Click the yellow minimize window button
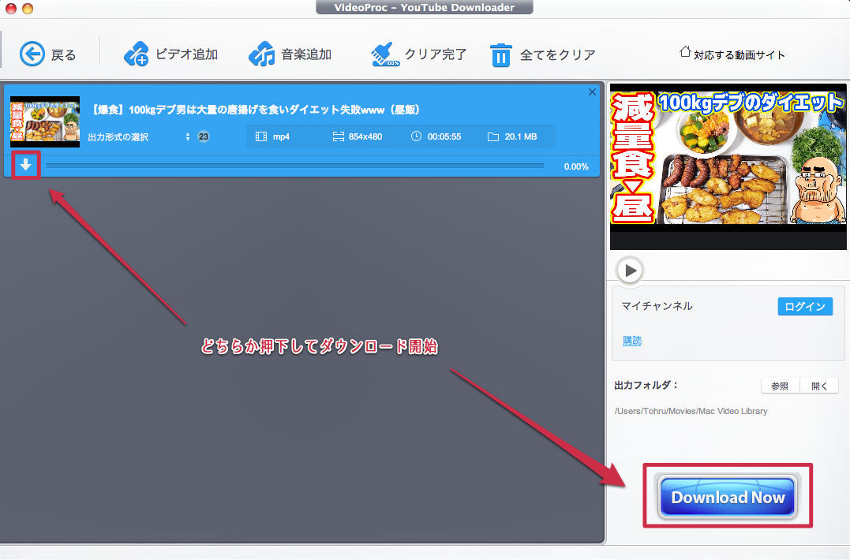The image size is (850, 560). click(x=28, y=8)
